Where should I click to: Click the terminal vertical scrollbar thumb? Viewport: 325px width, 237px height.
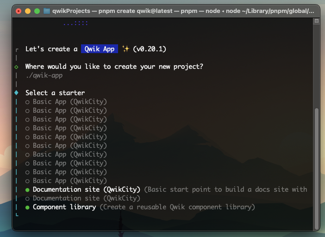(317, 168)
